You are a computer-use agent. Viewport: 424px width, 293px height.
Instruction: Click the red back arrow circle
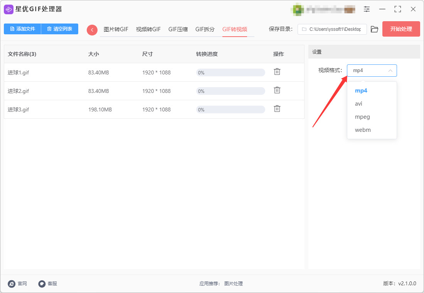(92, 30)
